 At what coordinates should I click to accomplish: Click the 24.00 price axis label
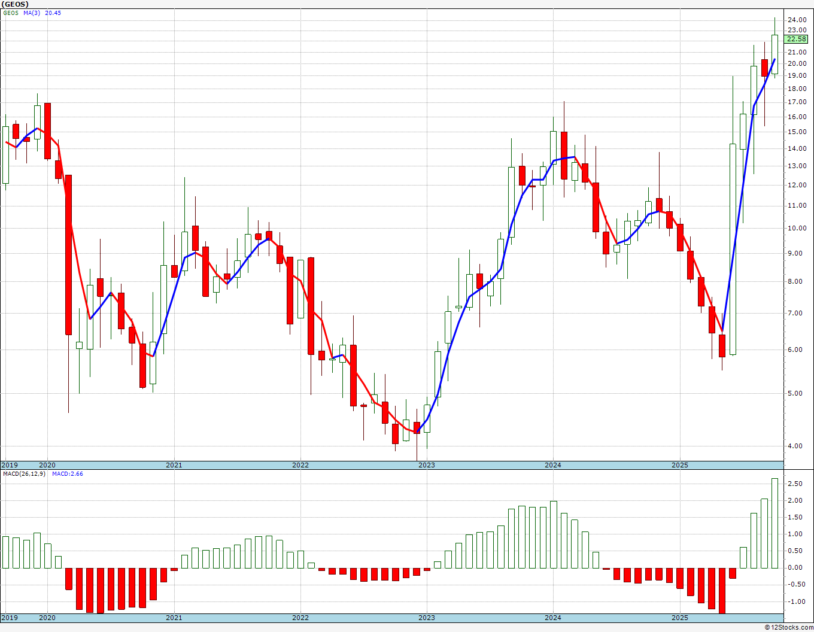[x=797, y=20]
